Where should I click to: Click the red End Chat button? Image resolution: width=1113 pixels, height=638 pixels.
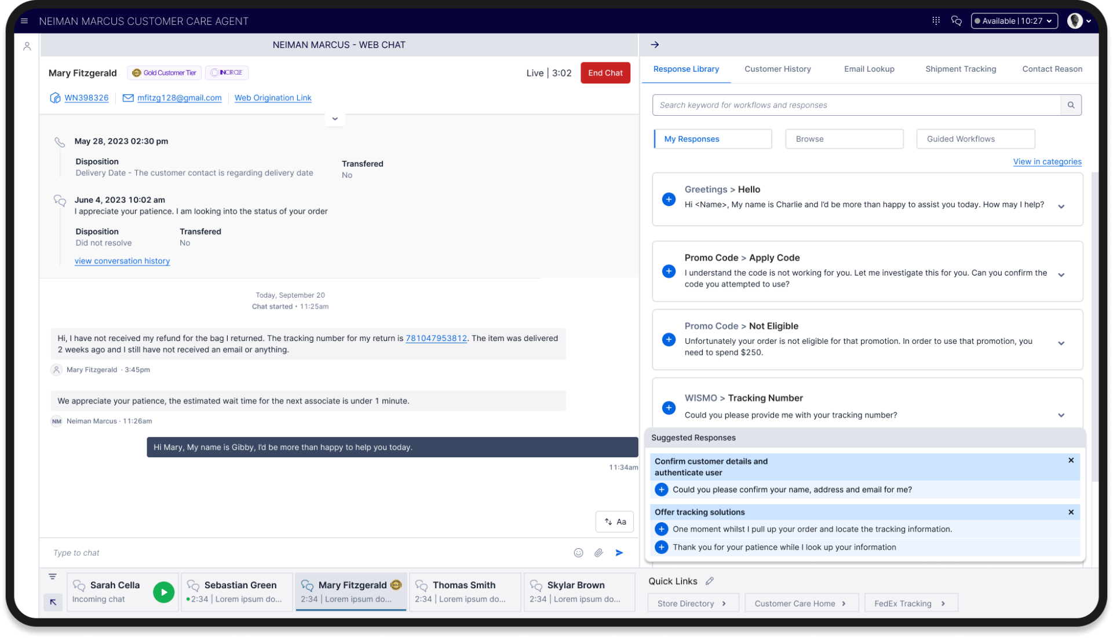coord(605,73)
